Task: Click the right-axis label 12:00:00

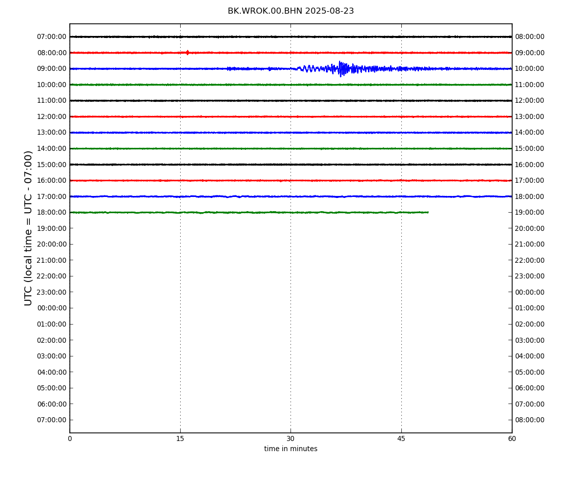Action: pyautogui.click(x=530, y=101)
